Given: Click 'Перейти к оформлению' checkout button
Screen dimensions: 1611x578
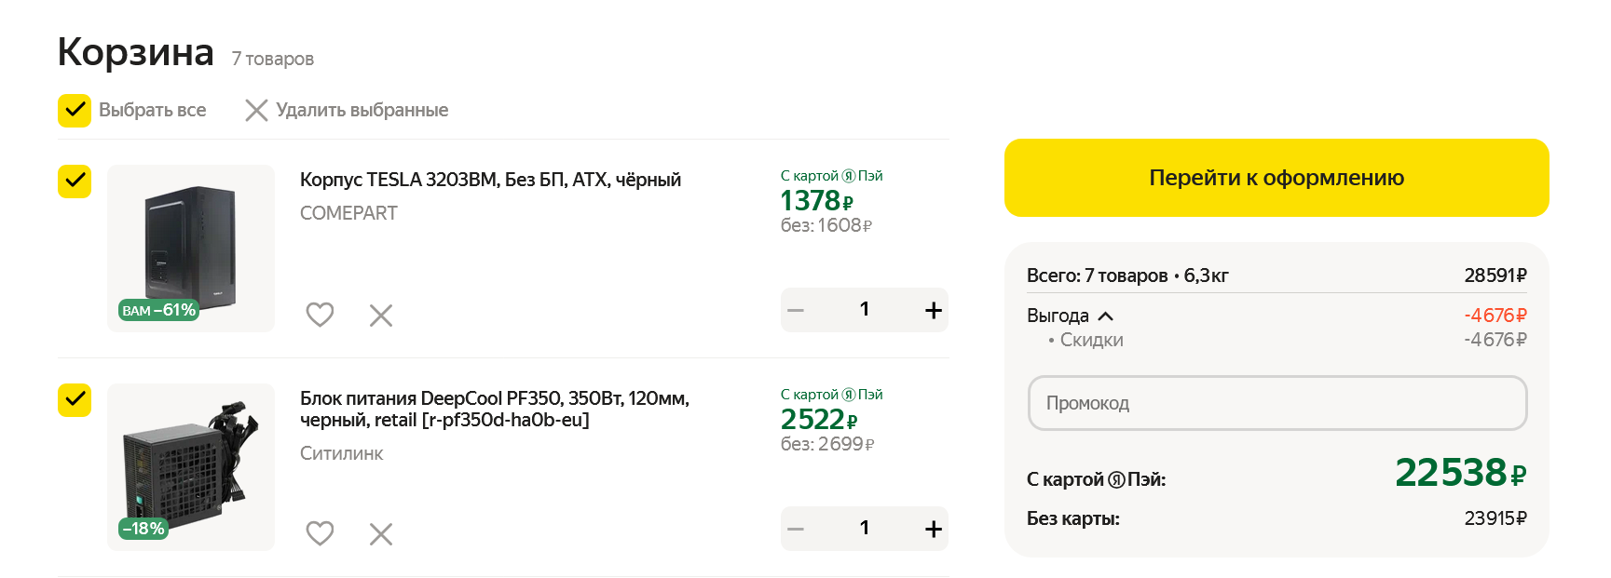Looking at the screenshot, I should (x=1276, y=178).
